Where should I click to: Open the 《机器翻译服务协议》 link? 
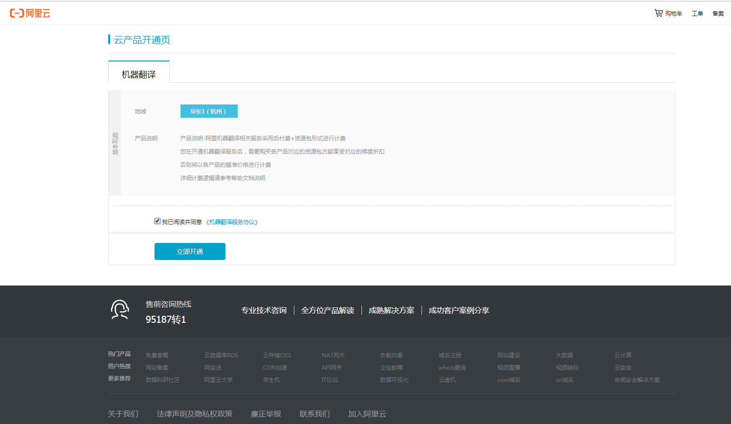tap(232, 222)
